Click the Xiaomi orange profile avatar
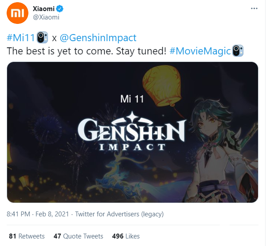Image resolution: width=266 pixels, height=246 pixels. [x=17, y=13]
